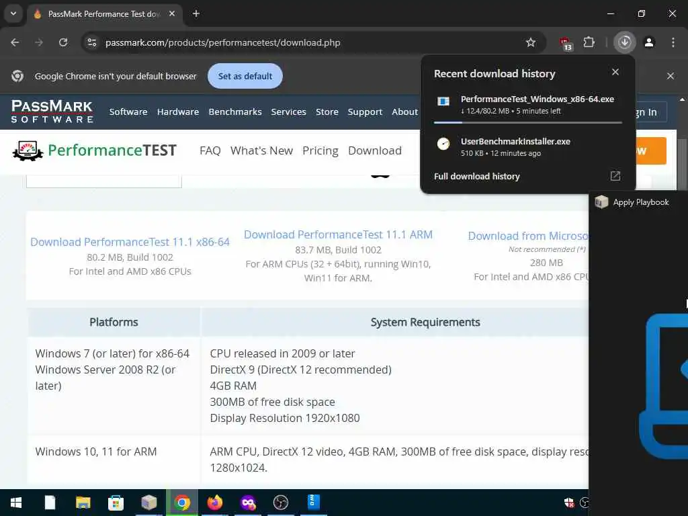688x516 pixels.
Task: Go back to the previous page
Action: [x=15, y=42]
